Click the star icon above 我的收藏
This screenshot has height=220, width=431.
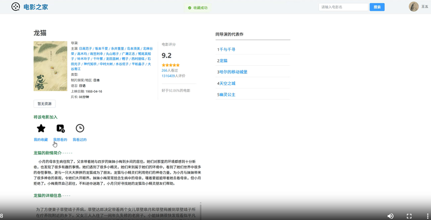pos(41,128)
